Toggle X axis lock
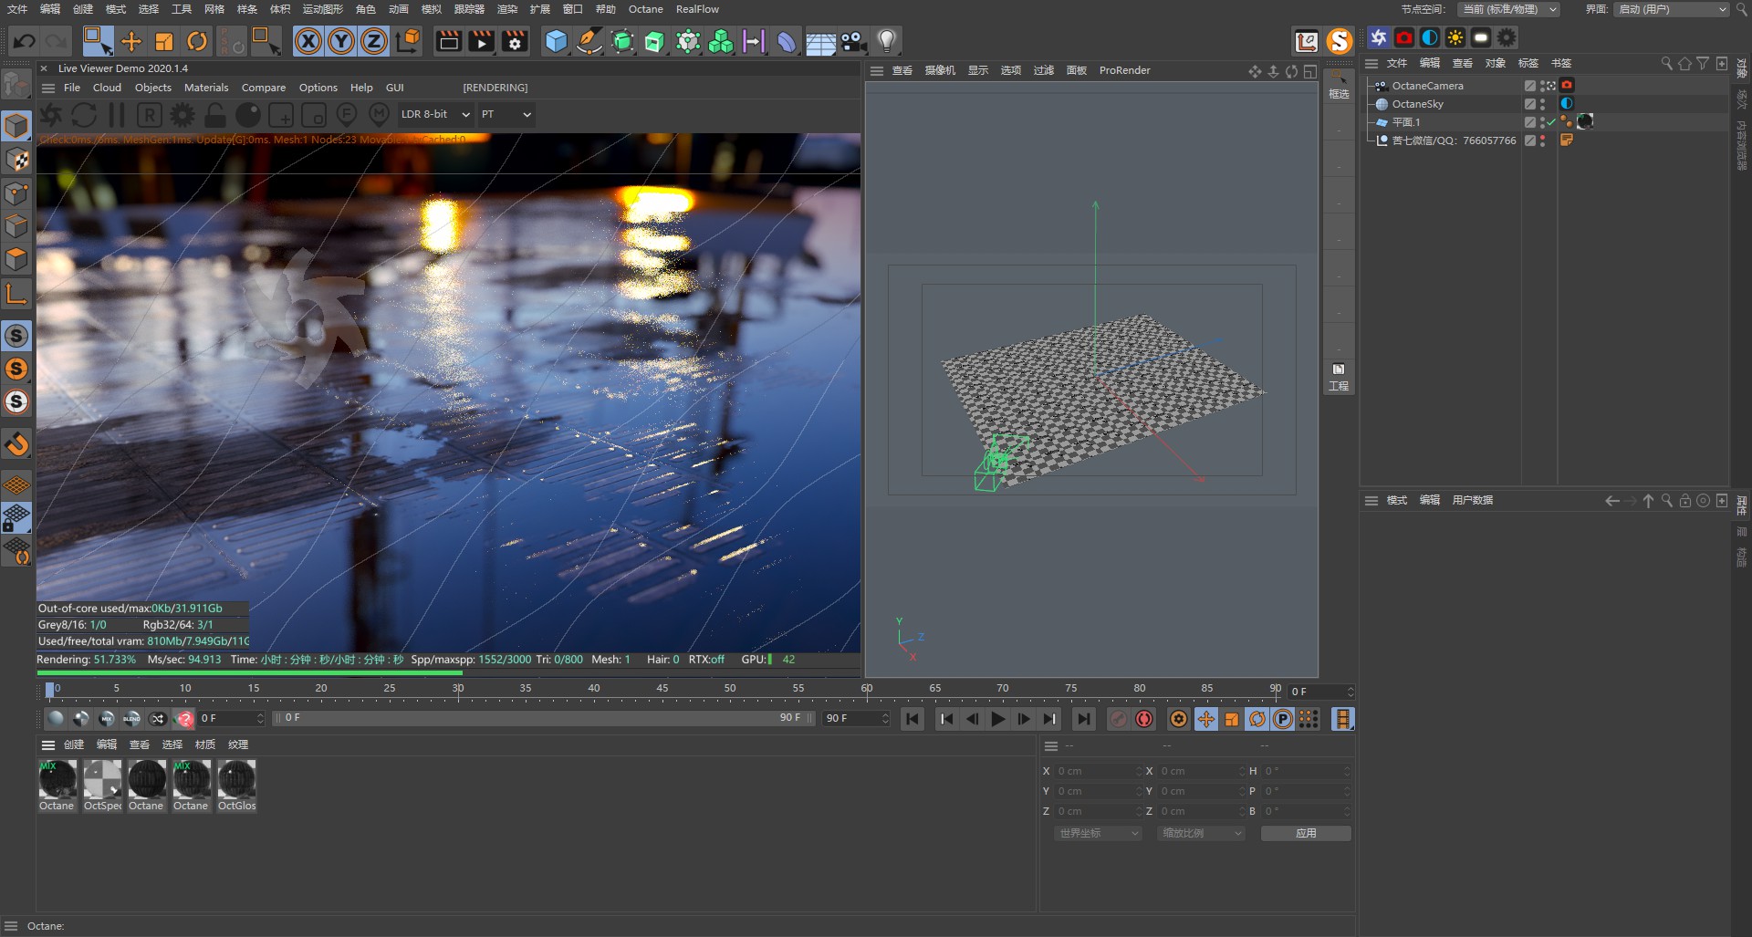Screen dimensions: 1752x937 pyautogui.click(x=308, y=41)
